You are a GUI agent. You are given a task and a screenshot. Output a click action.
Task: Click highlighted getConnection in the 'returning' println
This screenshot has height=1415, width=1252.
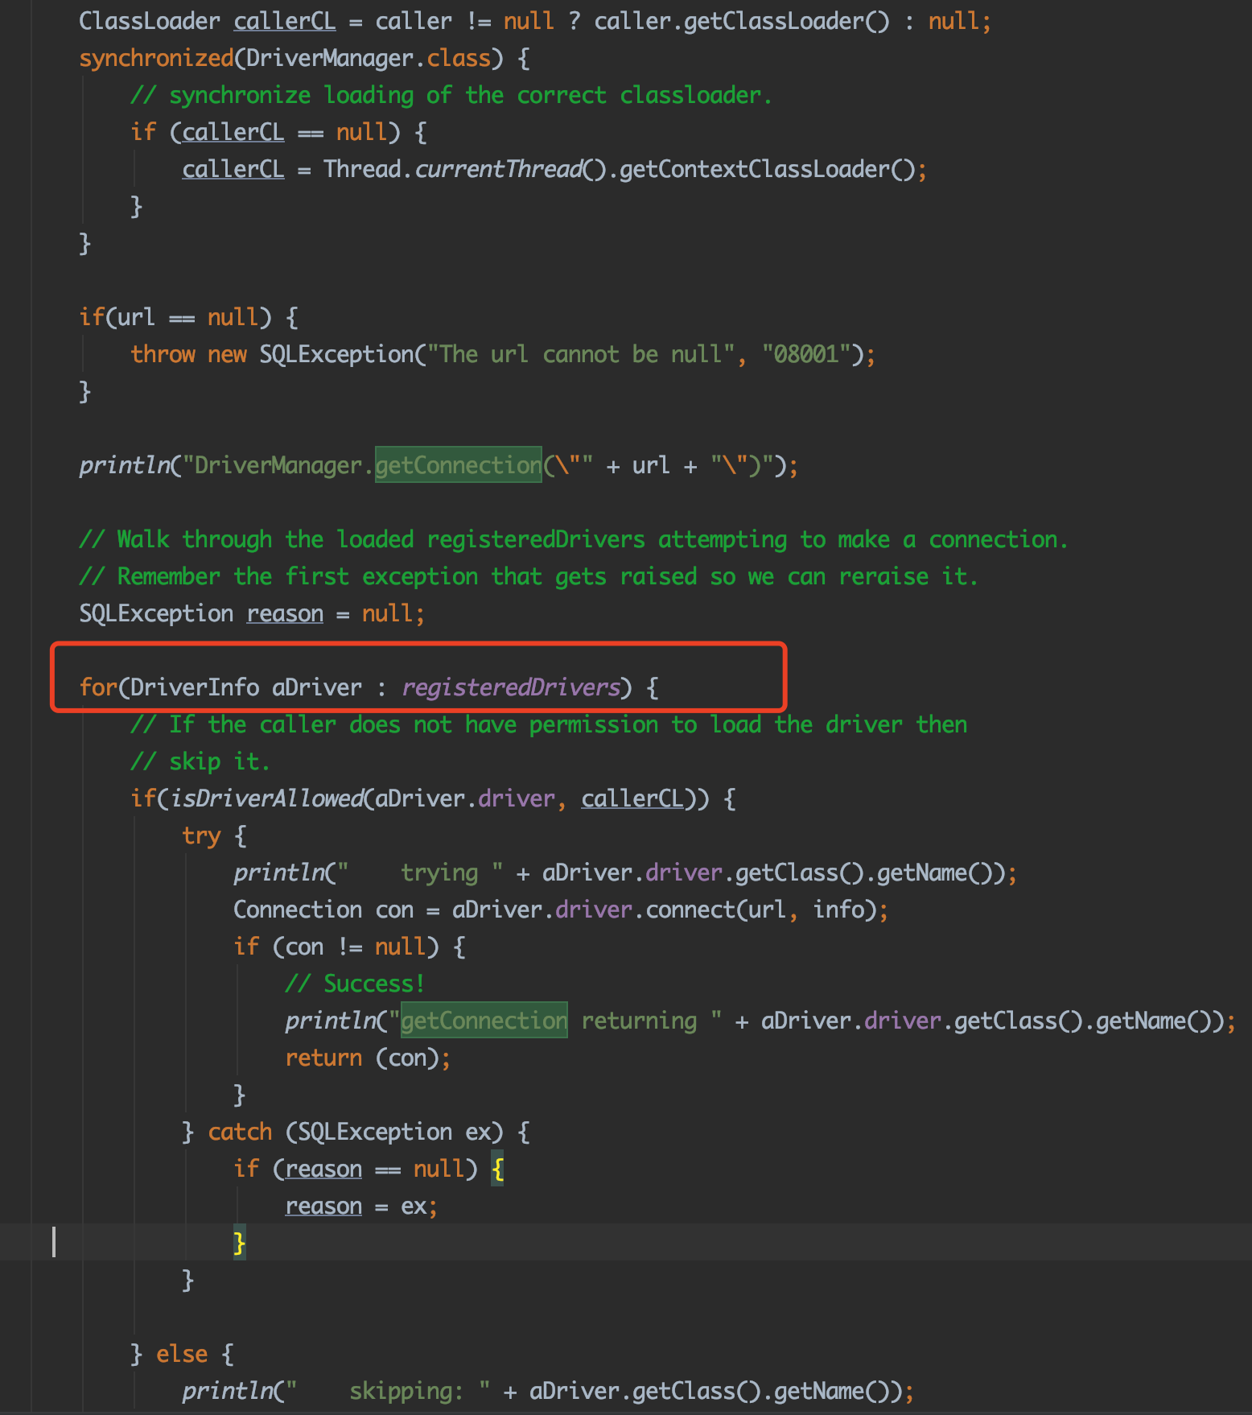pyautogui.click(x=484, y=1021)
